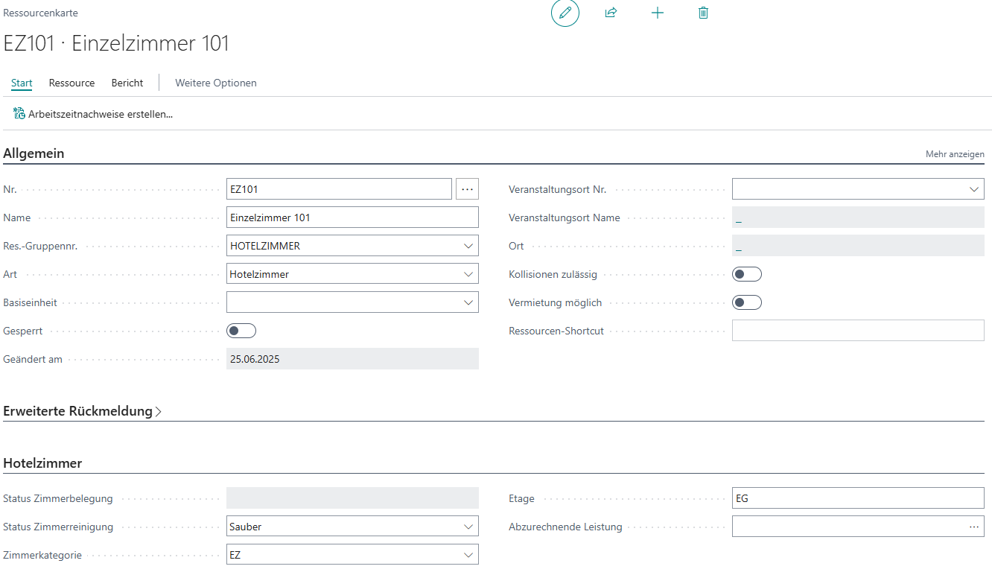Click the Arbeitszeitnachweise erstellen icon
The height and width of the screenshot is (575, 992).
19,114
